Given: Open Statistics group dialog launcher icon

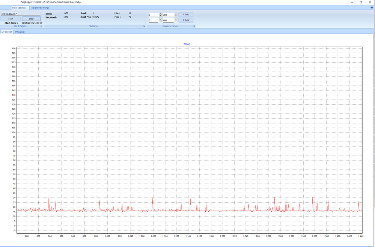Looking at the screenshot, I should (143, 26).
